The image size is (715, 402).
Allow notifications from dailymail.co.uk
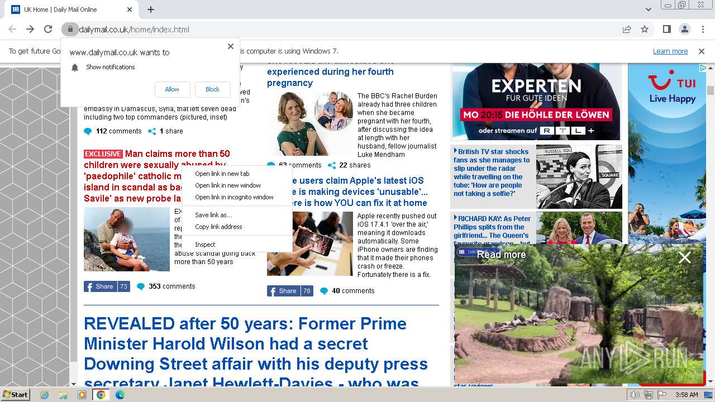tap(172, 89)
